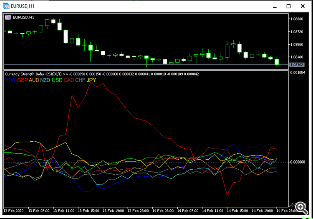Screen dimensions: 313x219
Task: Click the AUD currency label
Action: pyautogui.click(x=34, y=80)
